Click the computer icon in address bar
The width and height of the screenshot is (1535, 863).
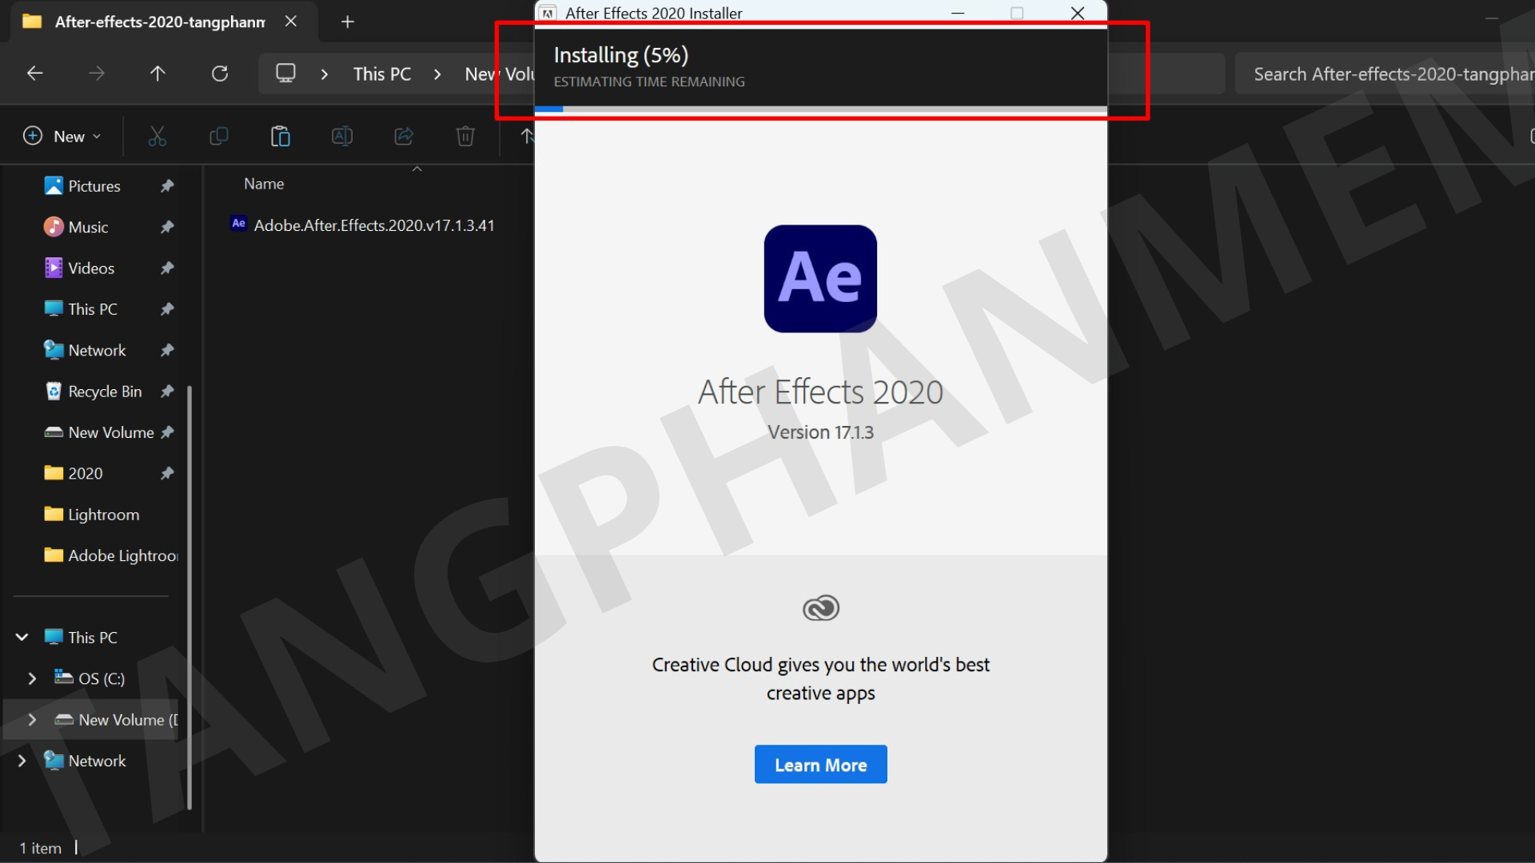pyautogui.click(x=285, y=74)
